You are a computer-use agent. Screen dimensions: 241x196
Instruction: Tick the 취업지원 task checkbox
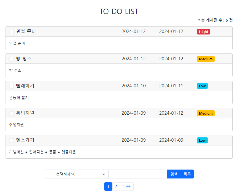pos(11,113)
